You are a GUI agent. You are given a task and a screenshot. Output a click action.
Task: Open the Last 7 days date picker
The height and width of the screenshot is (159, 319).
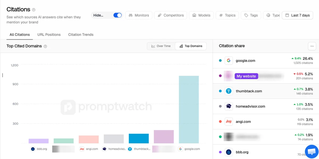click(297, 15)
